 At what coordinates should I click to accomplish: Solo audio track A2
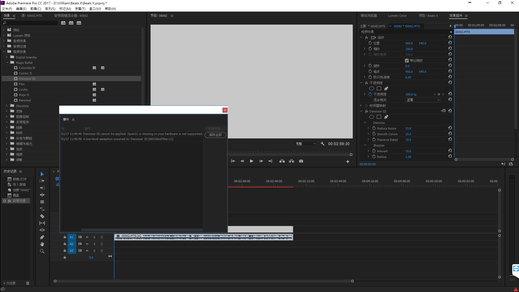pos(94,244)
